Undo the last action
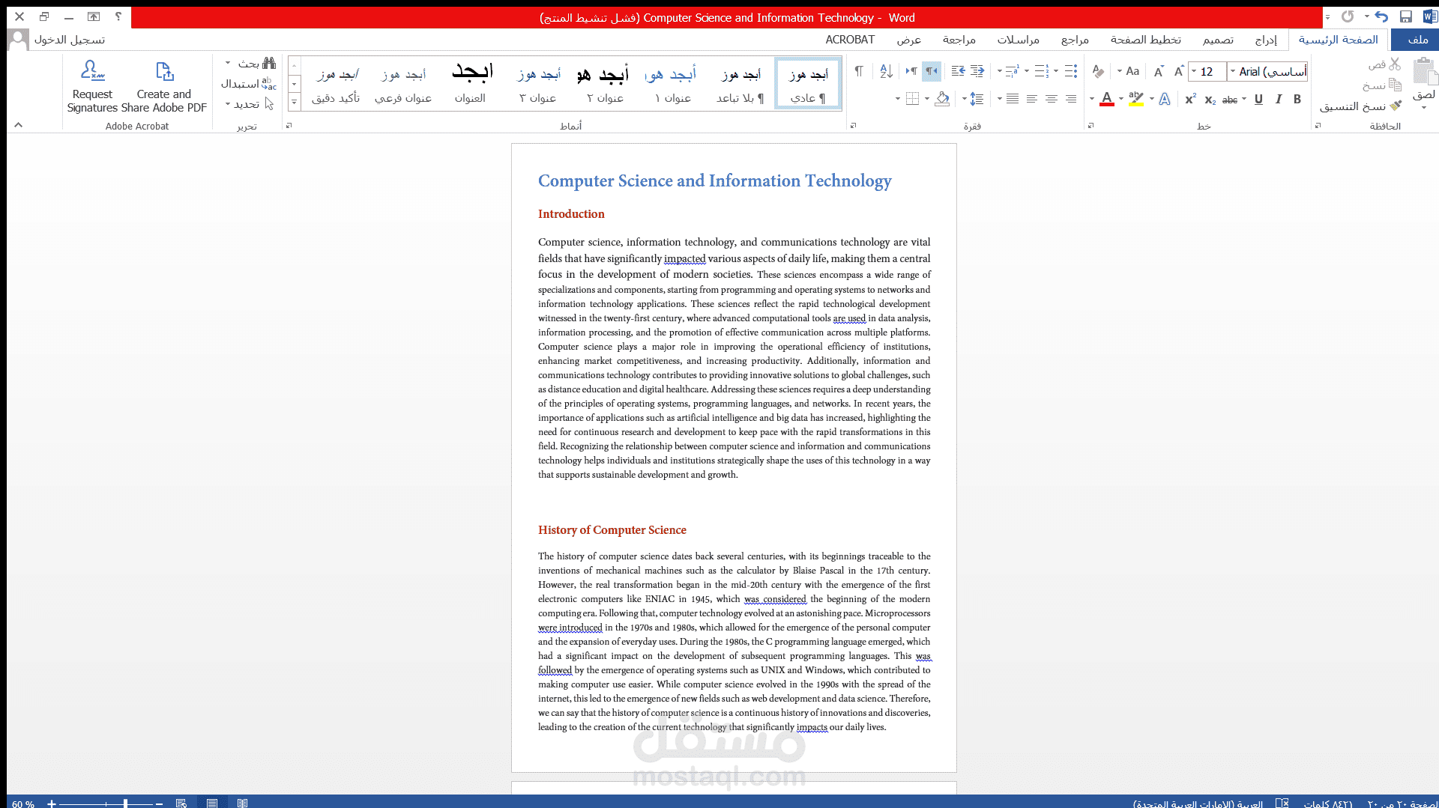This screenshot has height=808, width=1439. (1382, 16)
